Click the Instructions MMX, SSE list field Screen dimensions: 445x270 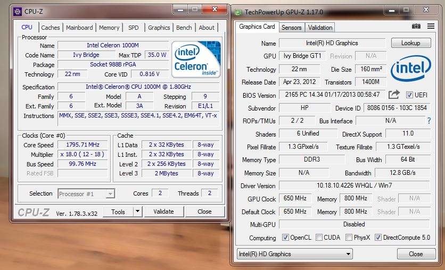[138, 119]
